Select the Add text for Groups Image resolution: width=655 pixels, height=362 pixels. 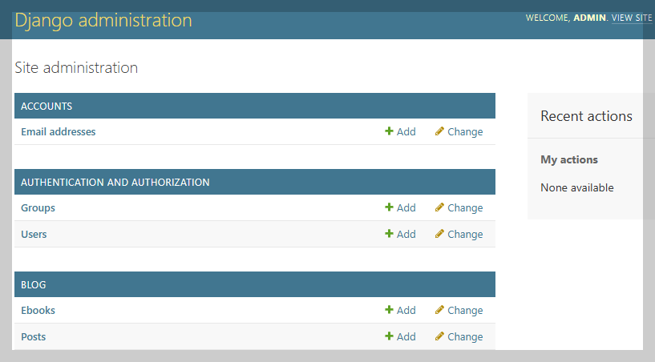[x=406, y=208]
